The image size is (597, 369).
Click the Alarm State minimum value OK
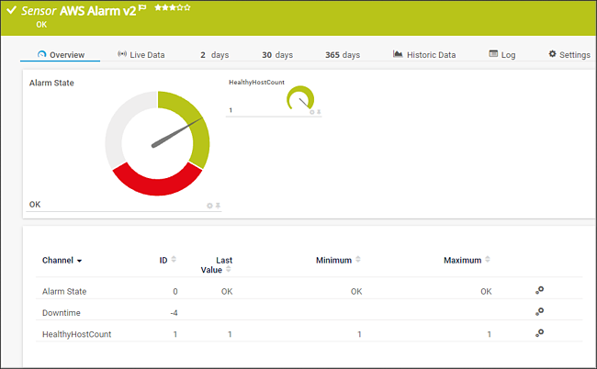[356, 291]
